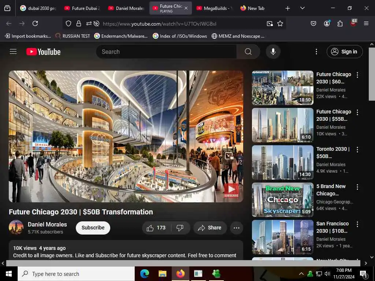The height and width of the screenshot is (281, 375).
Task: Open Firefox View tab overview icon
Action: pos(7,8)
